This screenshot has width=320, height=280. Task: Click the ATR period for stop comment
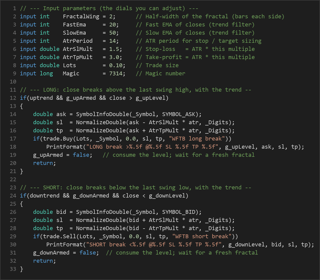pos(199,41)
